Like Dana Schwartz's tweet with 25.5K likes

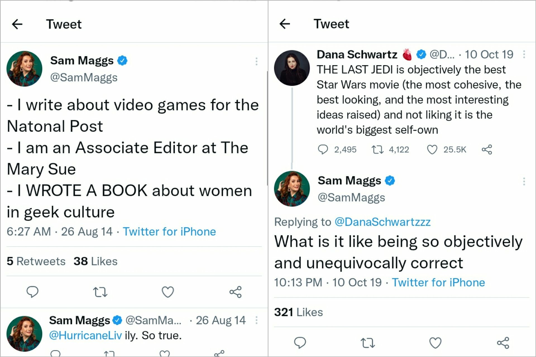pyautogui.click(x=432, y=150)
